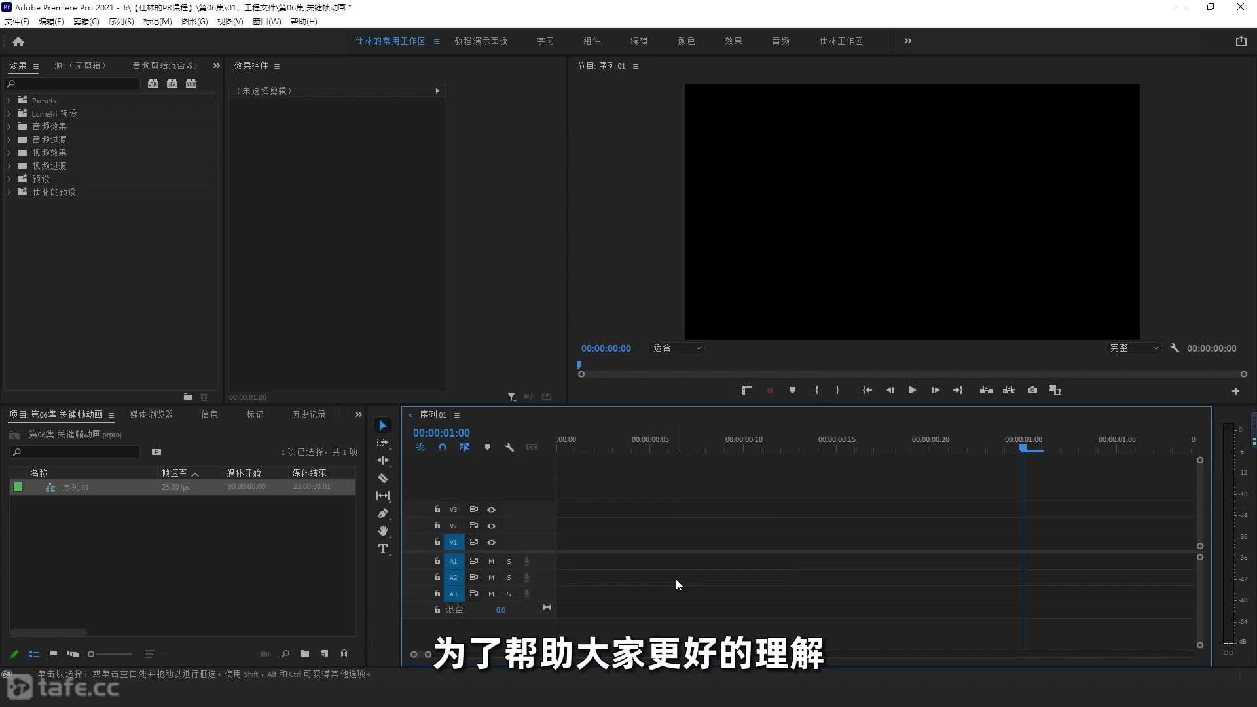Image resolution: width=1257 pixels, height=707 pixels.
Task: Switch to 历史记录 tab
Action: 308,415
